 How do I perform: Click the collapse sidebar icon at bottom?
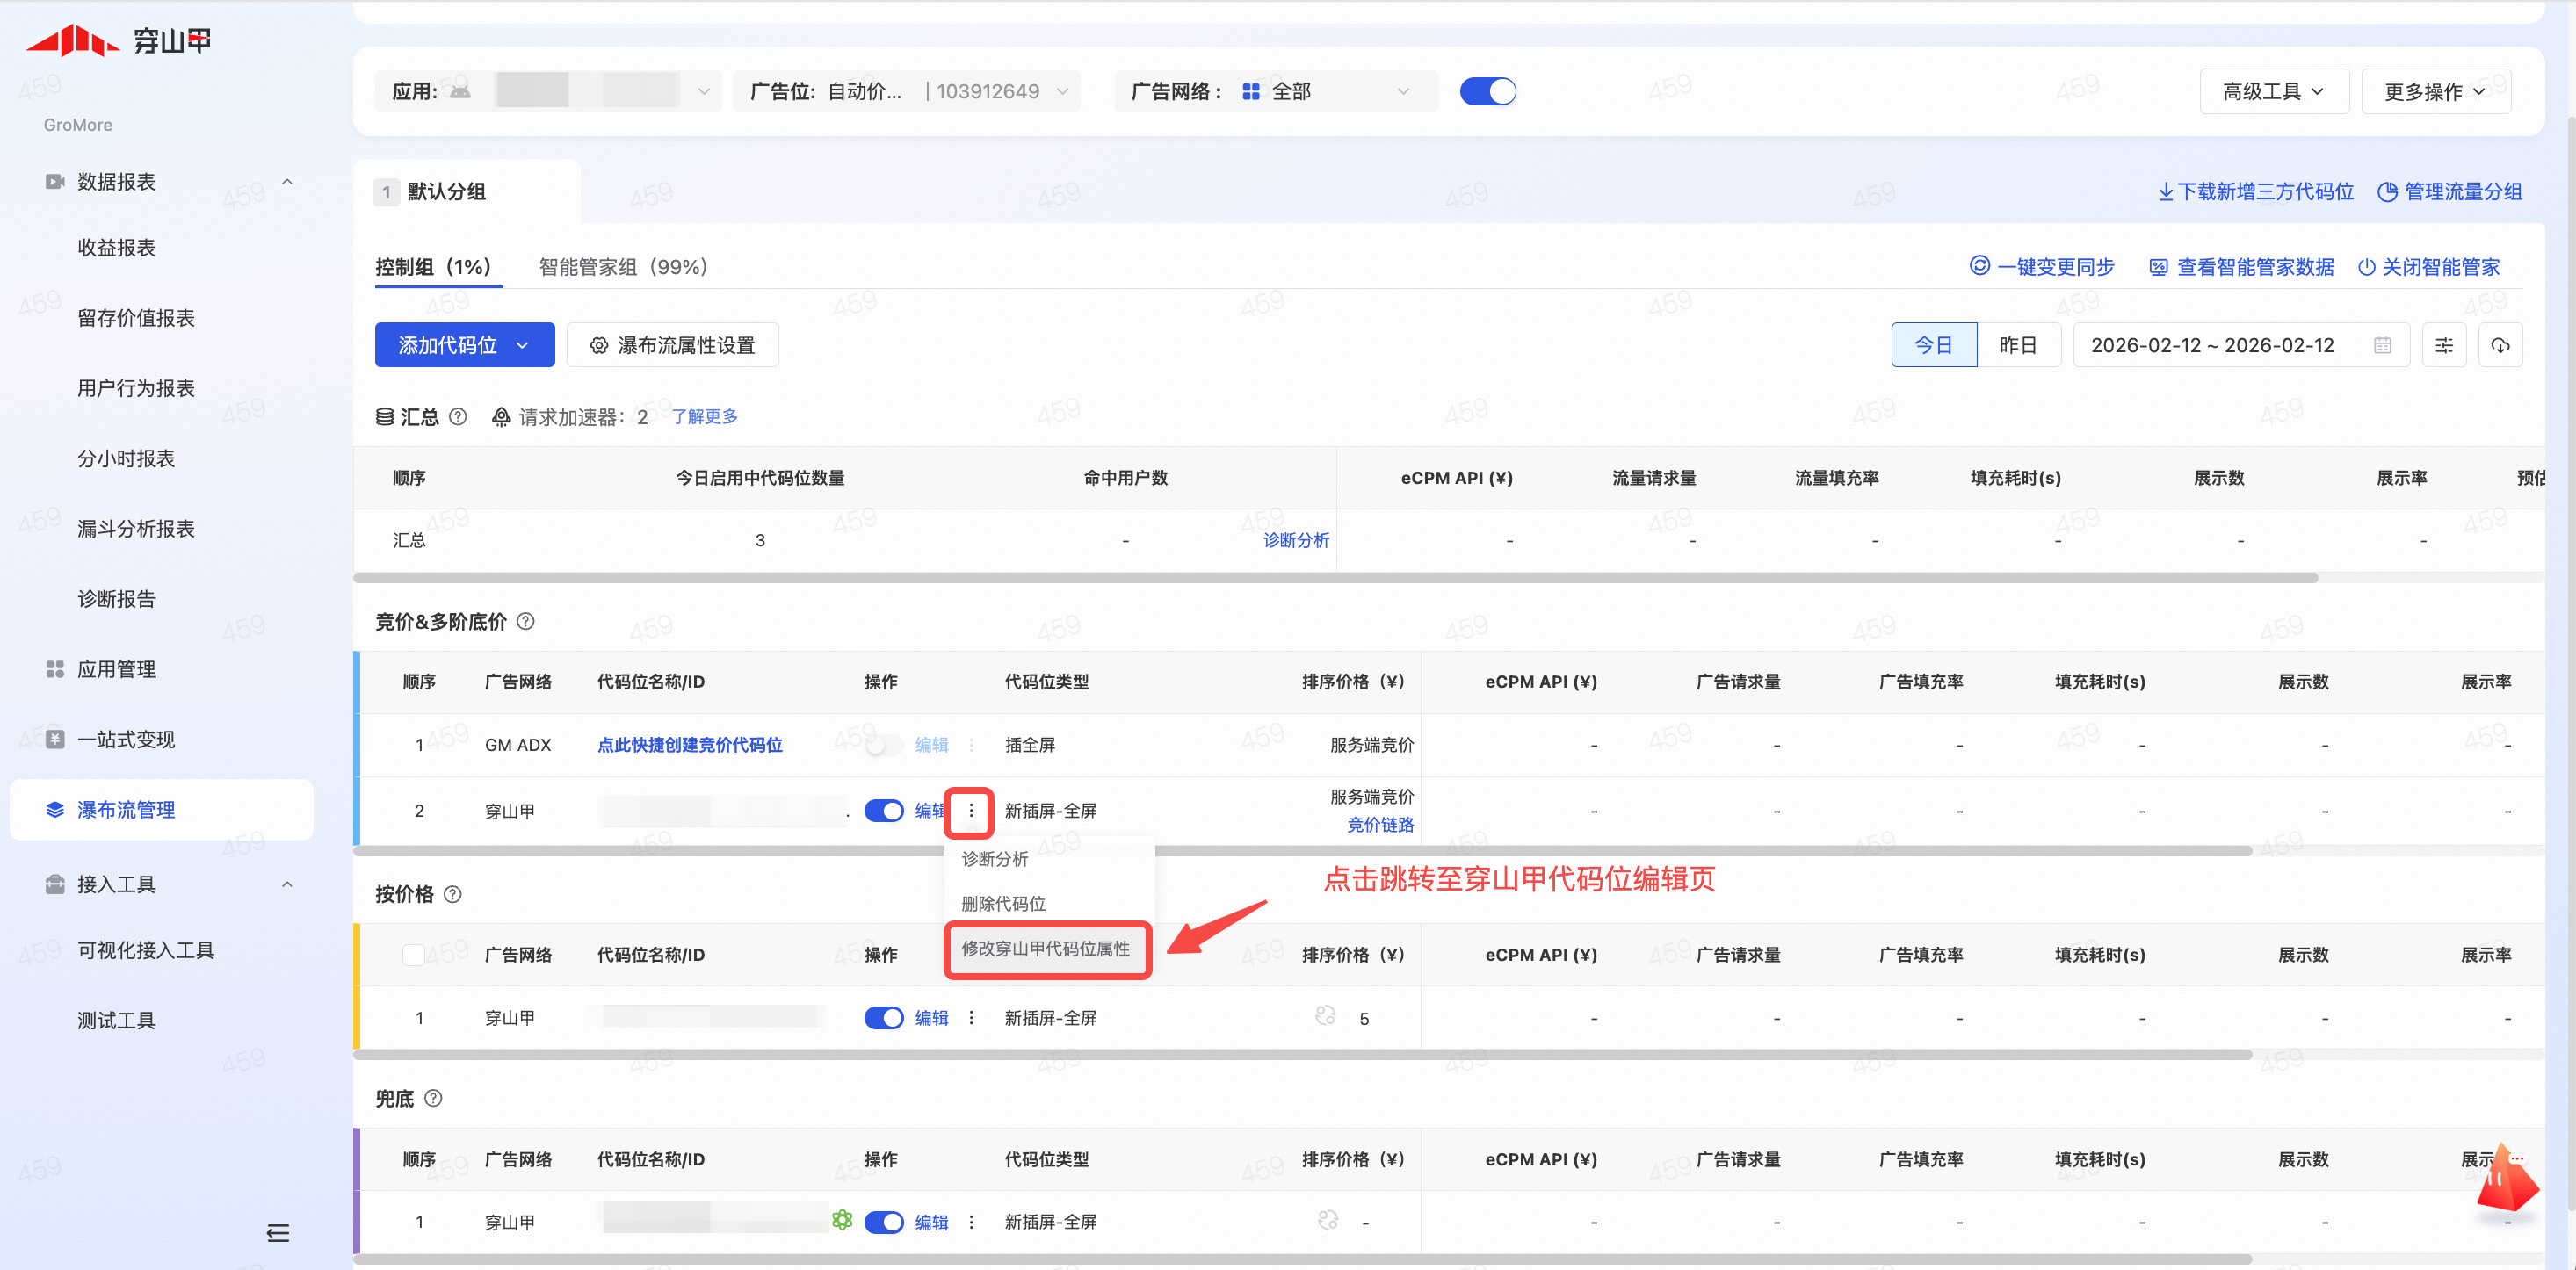pos(278,1233)
